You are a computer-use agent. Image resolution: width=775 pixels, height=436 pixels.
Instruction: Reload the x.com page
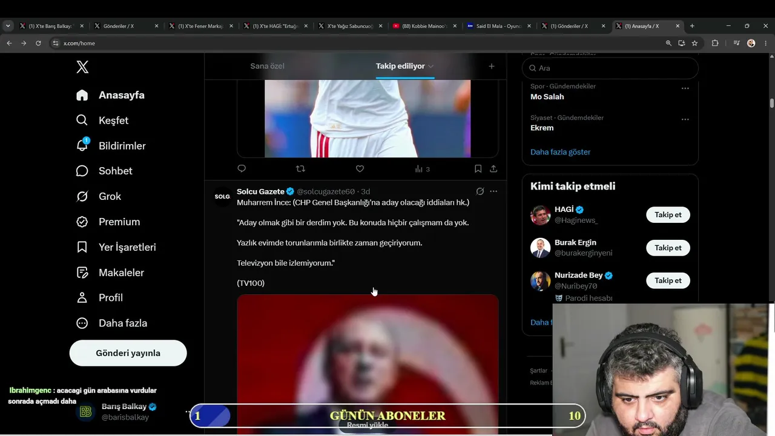click(x=38, y=43)
